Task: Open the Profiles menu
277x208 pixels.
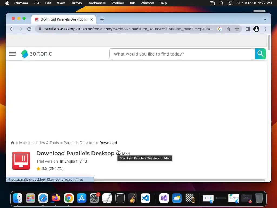Action: [117, 3]
